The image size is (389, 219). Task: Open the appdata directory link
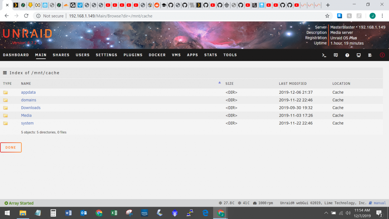[28, 92]
